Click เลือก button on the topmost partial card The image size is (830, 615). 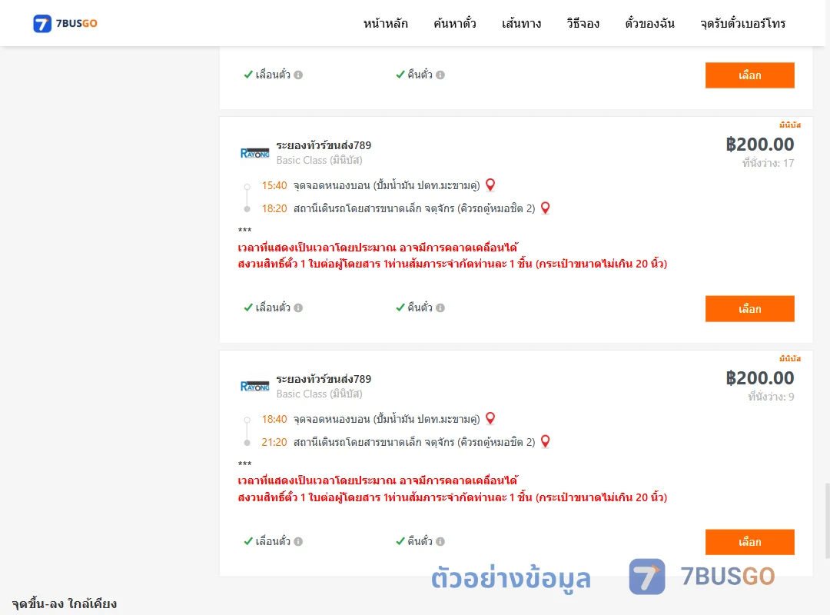pos(749,75)
